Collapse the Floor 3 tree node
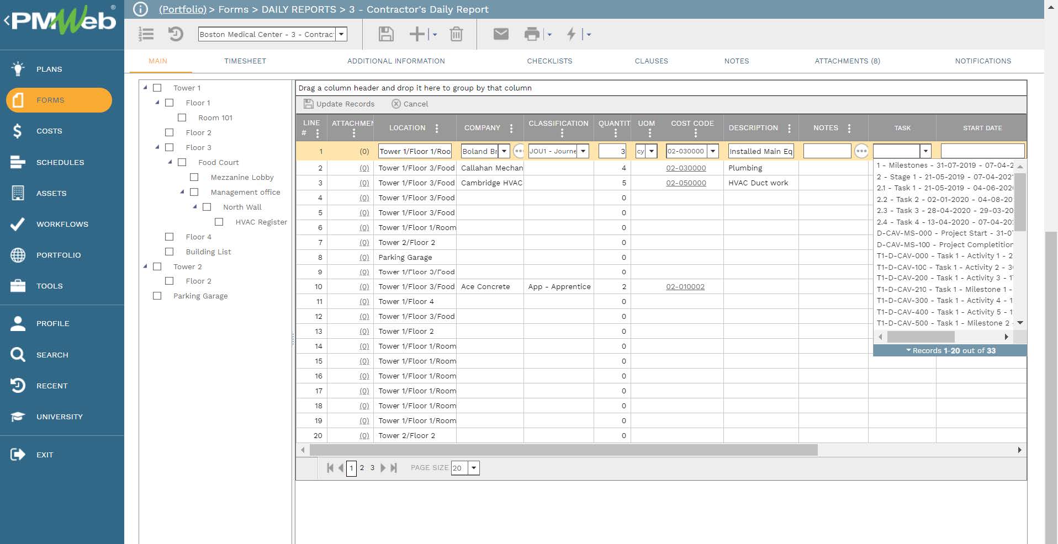1058x544 pixels. 157,147
